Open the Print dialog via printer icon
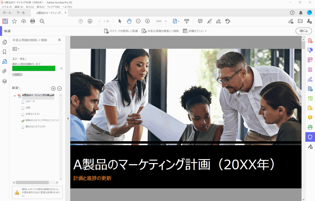Image resolution: width=315 pixels, height=201 pixels. point(32,21)
